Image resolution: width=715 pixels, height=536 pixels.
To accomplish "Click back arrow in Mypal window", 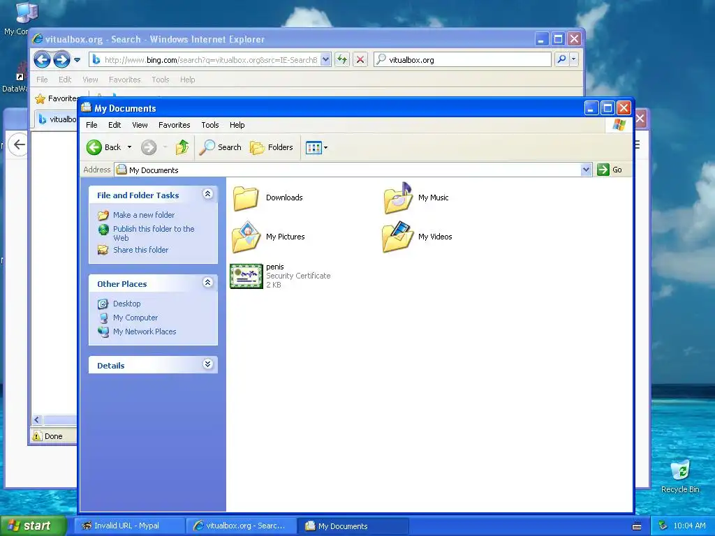I will coord(19,145).
